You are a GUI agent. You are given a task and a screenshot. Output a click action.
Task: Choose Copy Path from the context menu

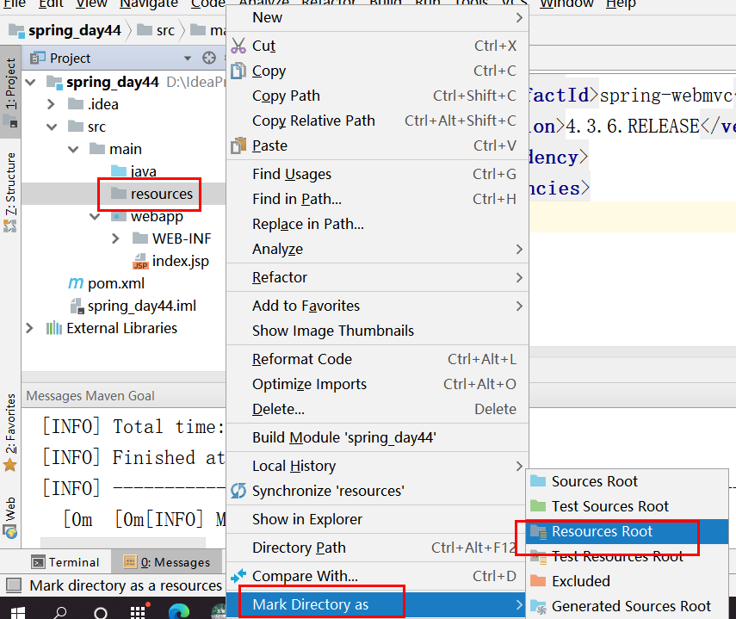coord(377,96)
